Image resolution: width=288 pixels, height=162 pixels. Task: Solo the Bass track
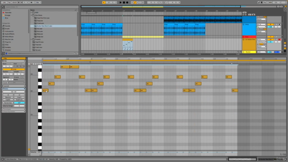coord(276,37)
